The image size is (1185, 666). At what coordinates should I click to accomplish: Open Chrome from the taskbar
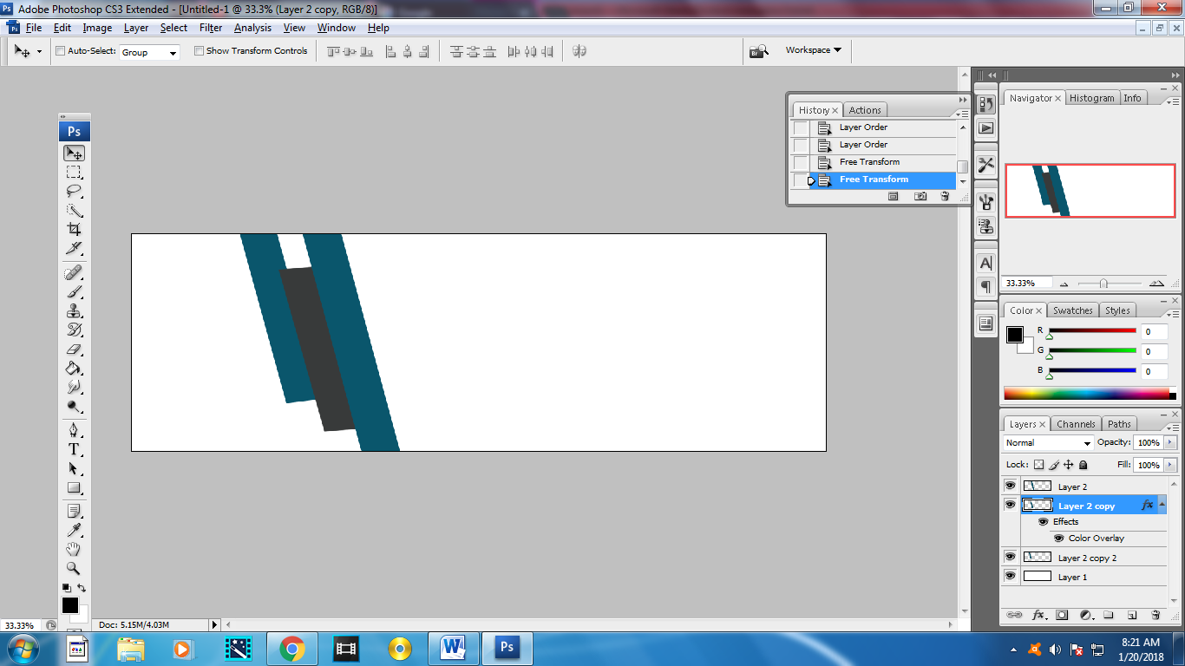(291, 648)
